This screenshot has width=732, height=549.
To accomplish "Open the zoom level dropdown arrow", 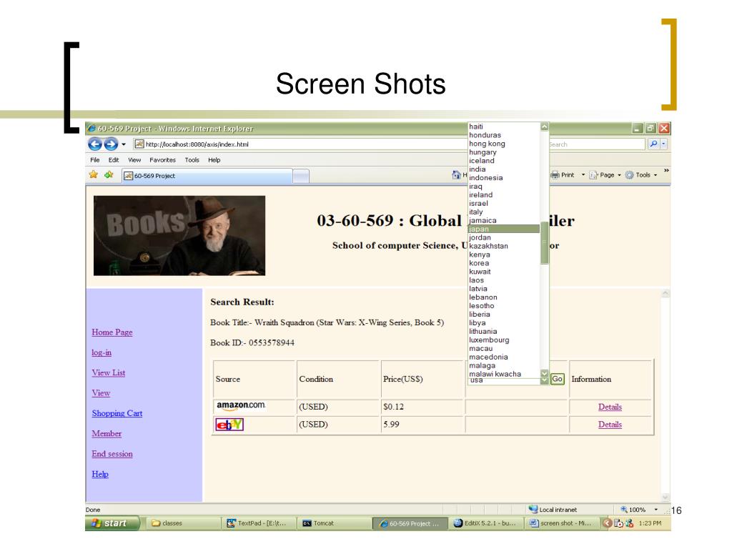I will click(x=656, y=509).
